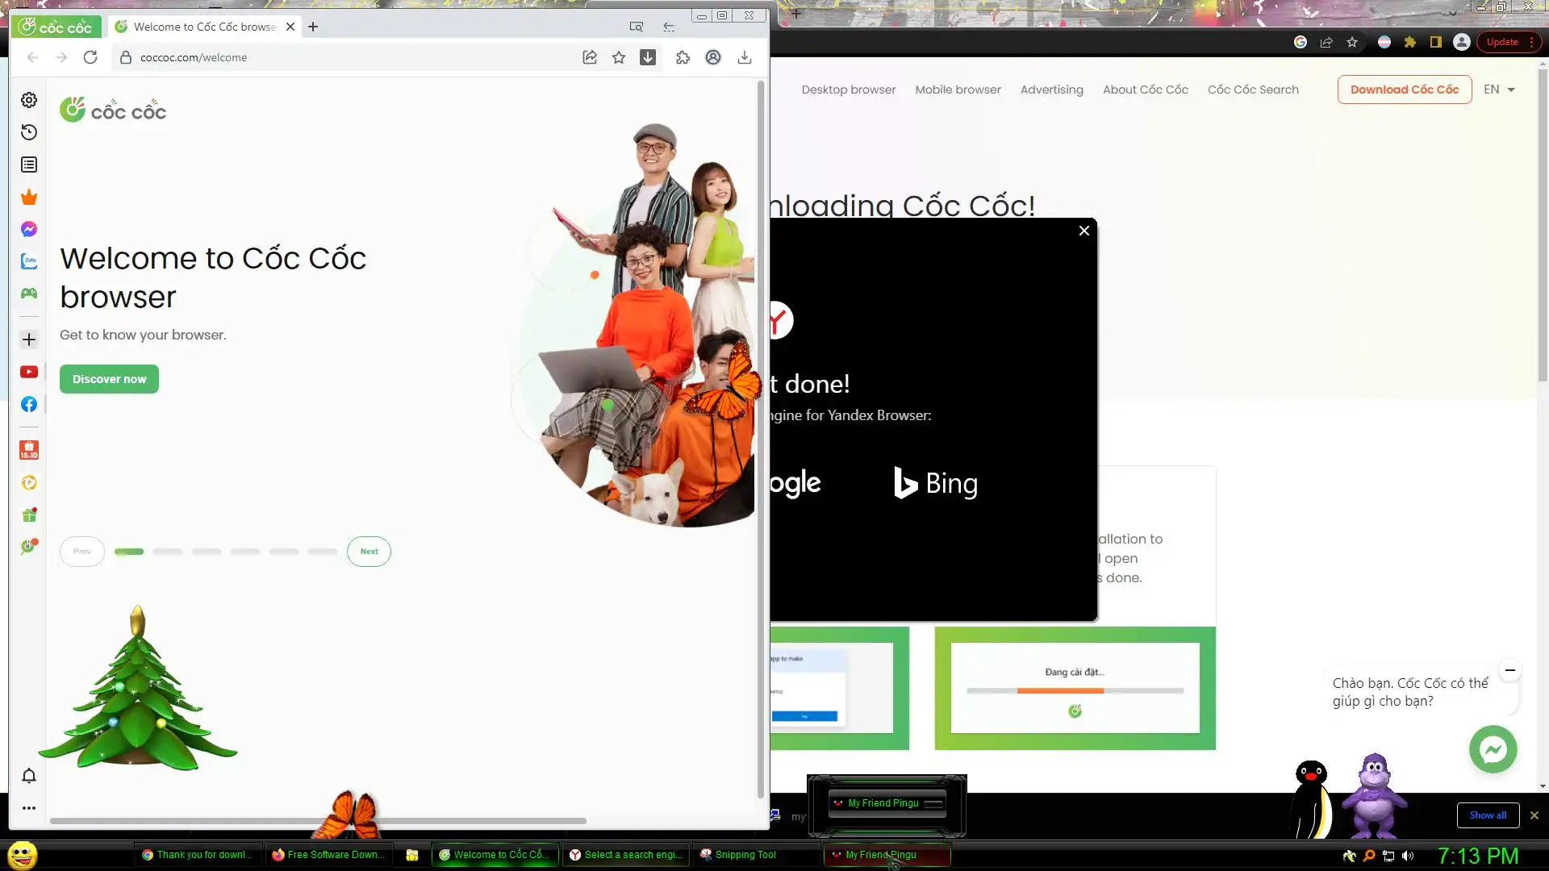This screenshot has width=1549, height=871.
Task: Collapse the Cốc Cốc chat greeting bubble
Action: tap(1509, 670)
